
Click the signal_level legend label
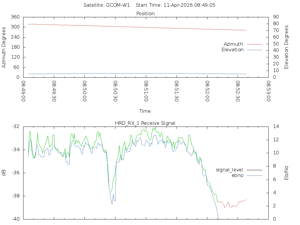[x=229, y=170]
